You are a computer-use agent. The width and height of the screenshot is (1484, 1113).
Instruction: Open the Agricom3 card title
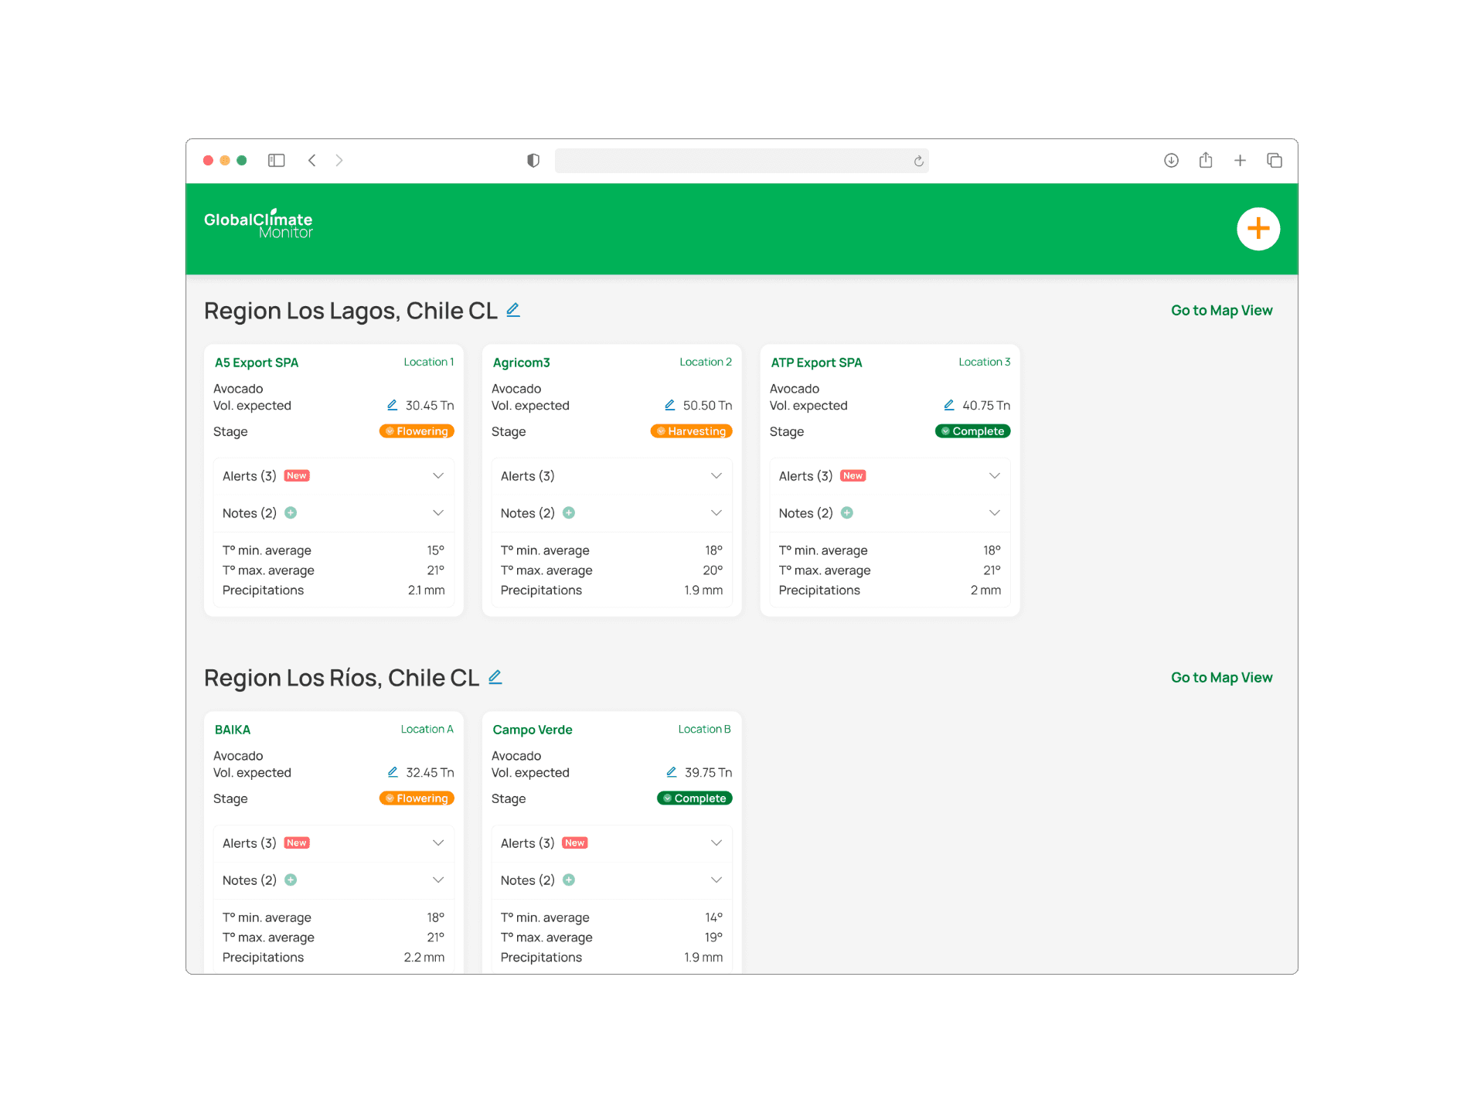tap(522, 362)
